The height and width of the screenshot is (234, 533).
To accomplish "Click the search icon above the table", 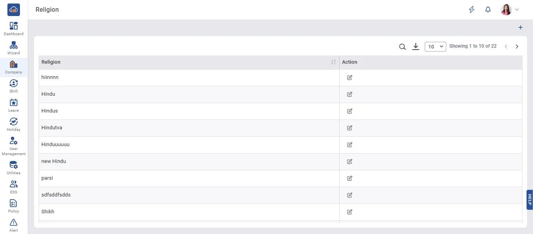I will (x=402, y=47).
